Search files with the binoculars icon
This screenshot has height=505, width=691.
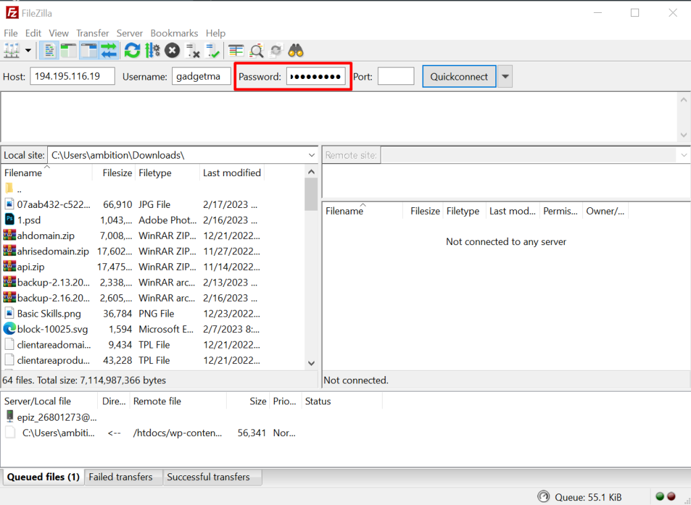[x=296, y=51]
